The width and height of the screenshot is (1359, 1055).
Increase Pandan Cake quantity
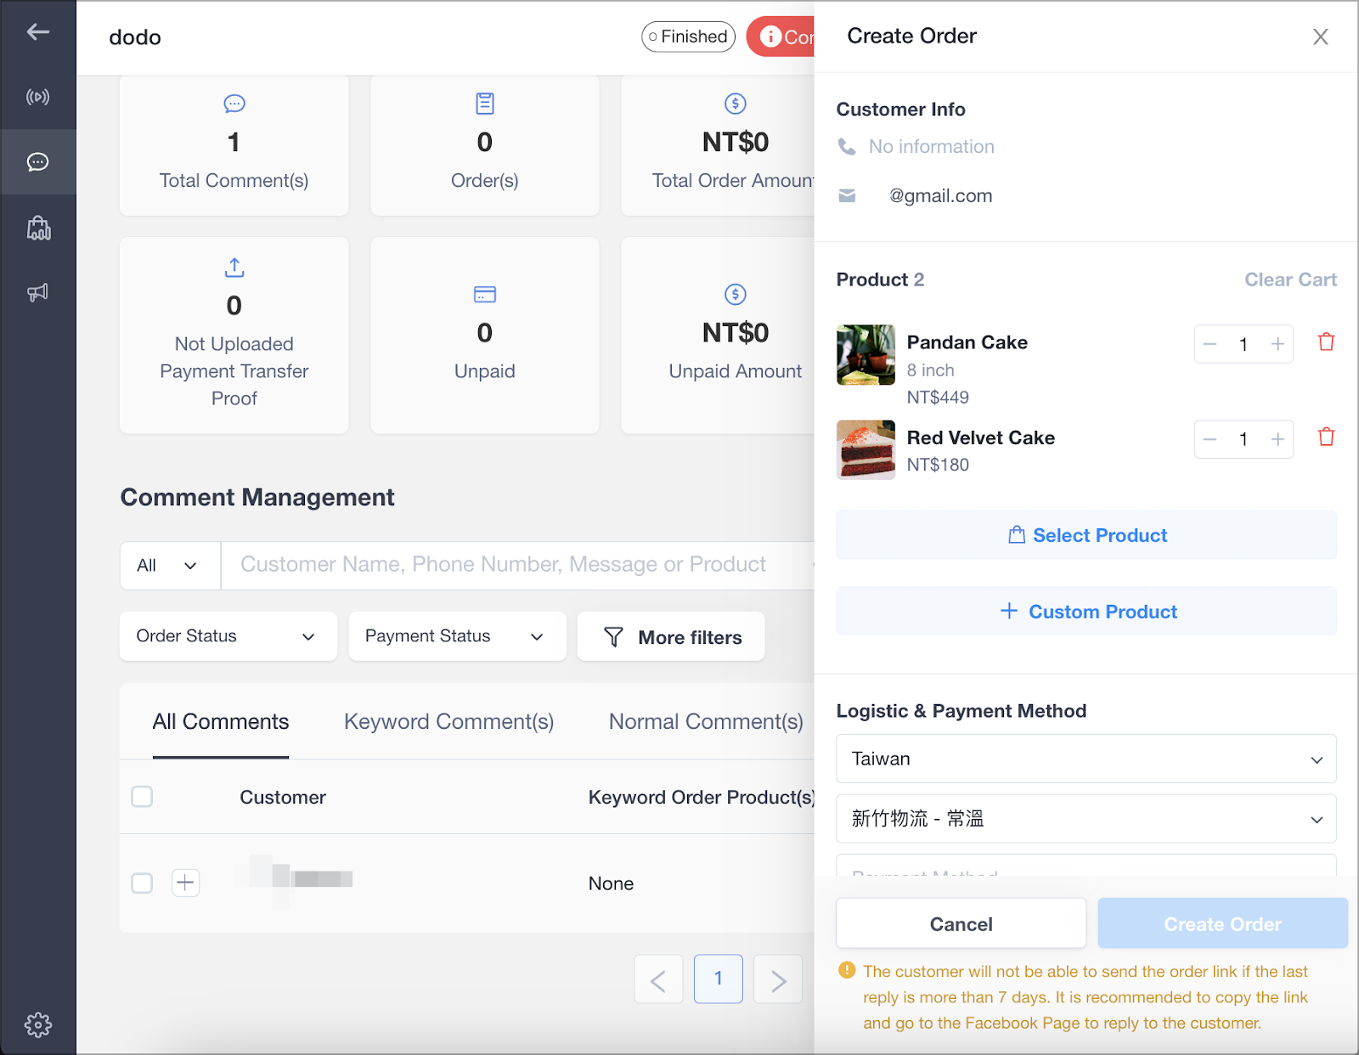click(1277, 344)
